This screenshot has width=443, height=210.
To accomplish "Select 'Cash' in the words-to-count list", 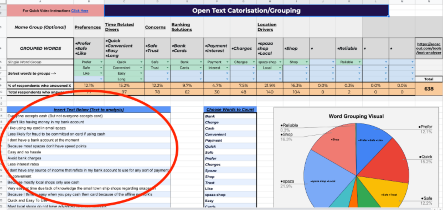I will (230, 128).
